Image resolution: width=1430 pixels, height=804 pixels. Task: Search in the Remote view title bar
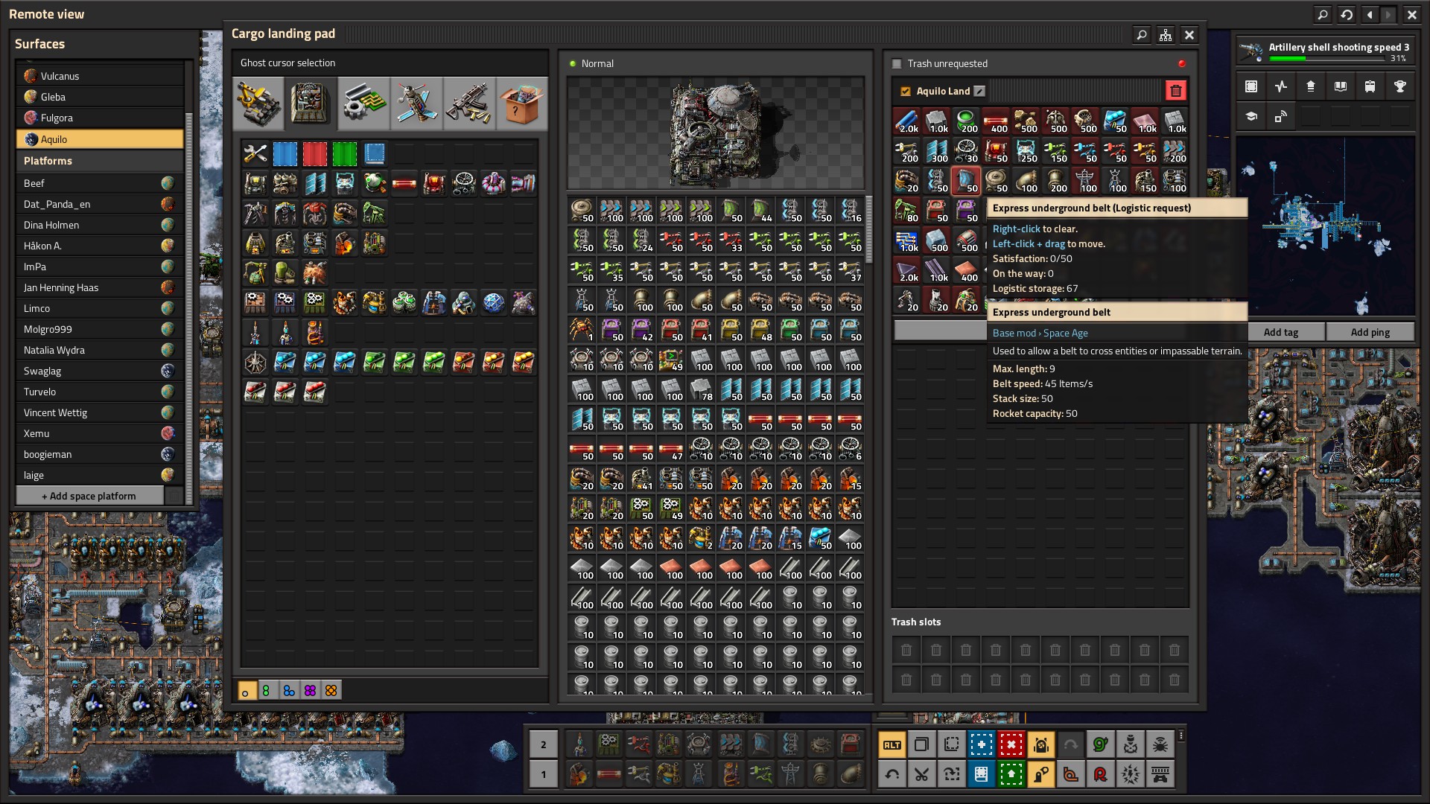(x=1323, y=14)
